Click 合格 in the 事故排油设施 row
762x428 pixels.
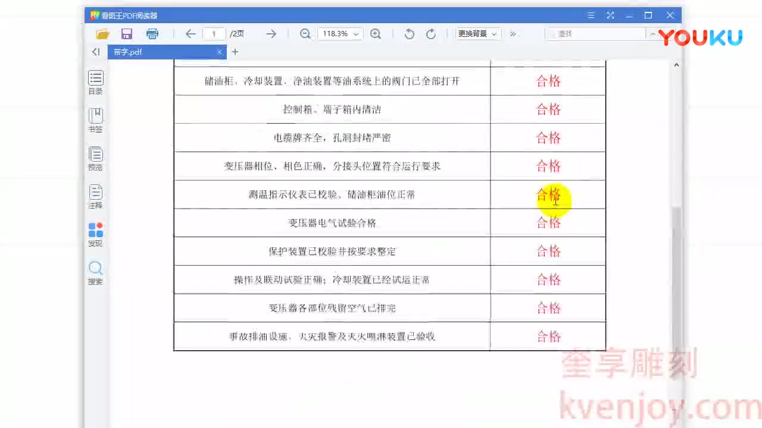point(548,336)
